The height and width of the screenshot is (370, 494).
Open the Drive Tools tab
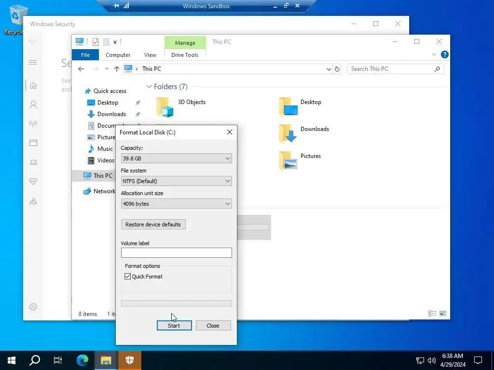tap(185, 55)
